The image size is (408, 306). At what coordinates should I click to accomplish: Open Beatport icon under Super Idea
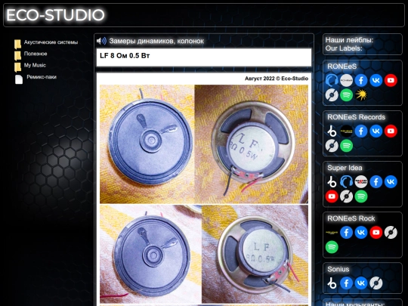(332, 182)
